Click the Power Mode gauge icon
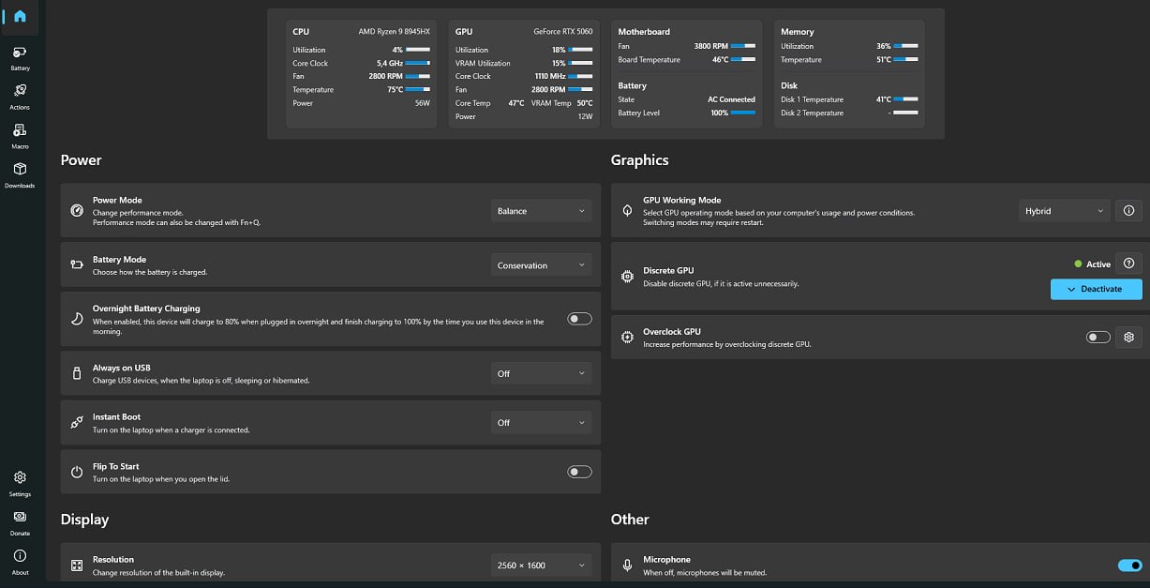Viewport: 1150px width, 588px height. click(77, 211)
